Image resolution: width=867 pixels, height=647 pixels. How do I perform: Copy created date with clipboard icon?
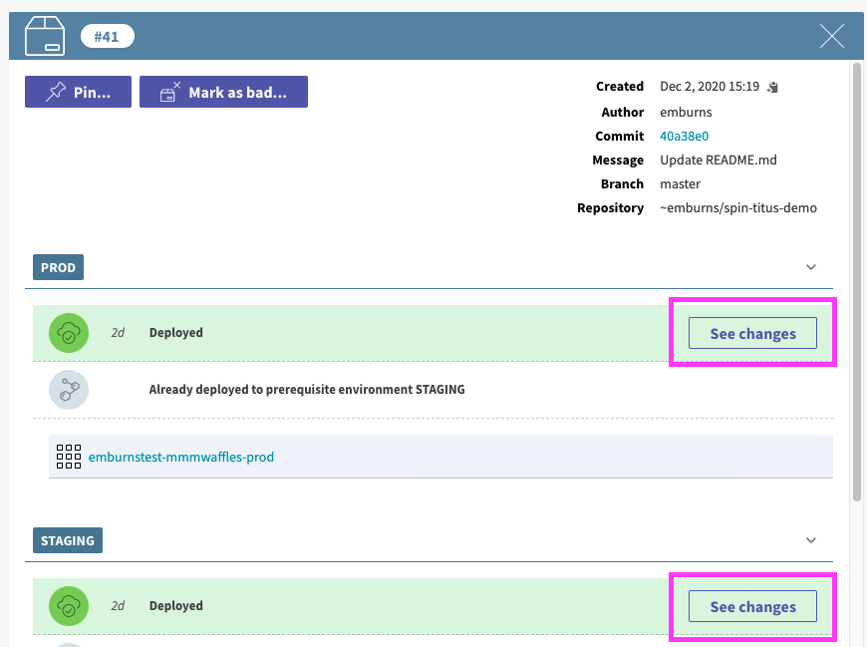(772, 87)
